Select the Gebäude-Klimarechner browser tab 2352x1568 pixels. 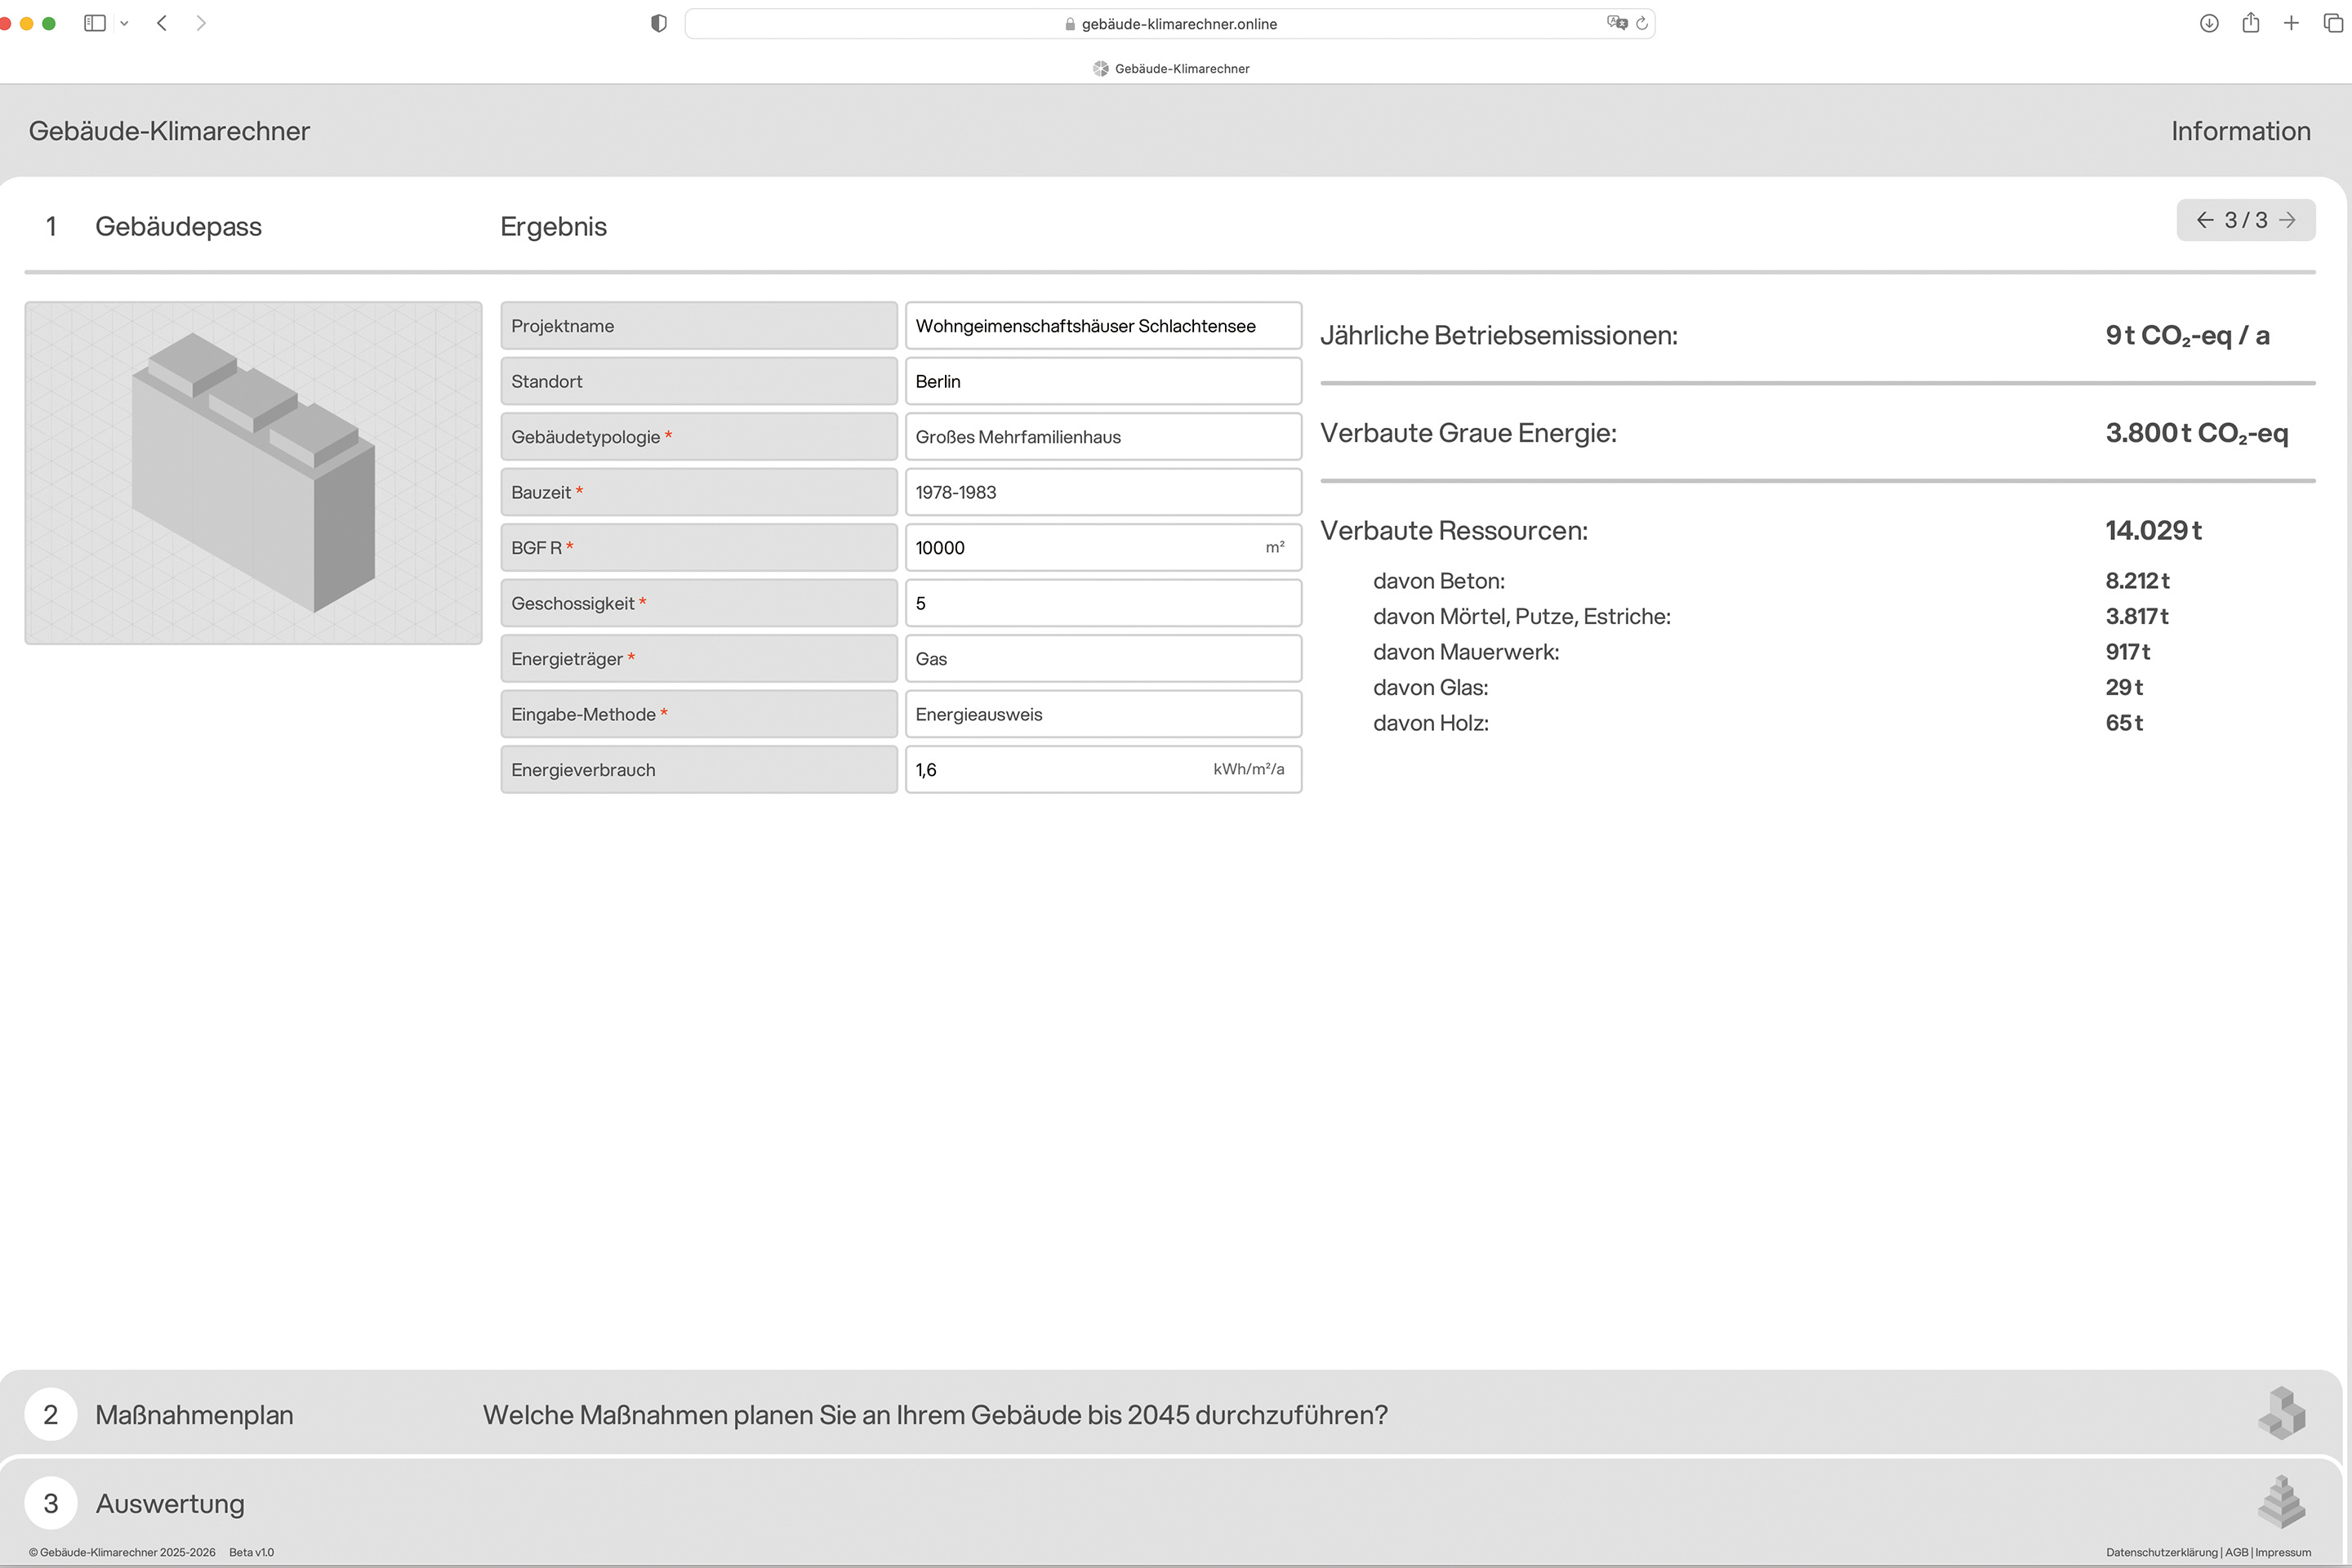click(1170, 68)
